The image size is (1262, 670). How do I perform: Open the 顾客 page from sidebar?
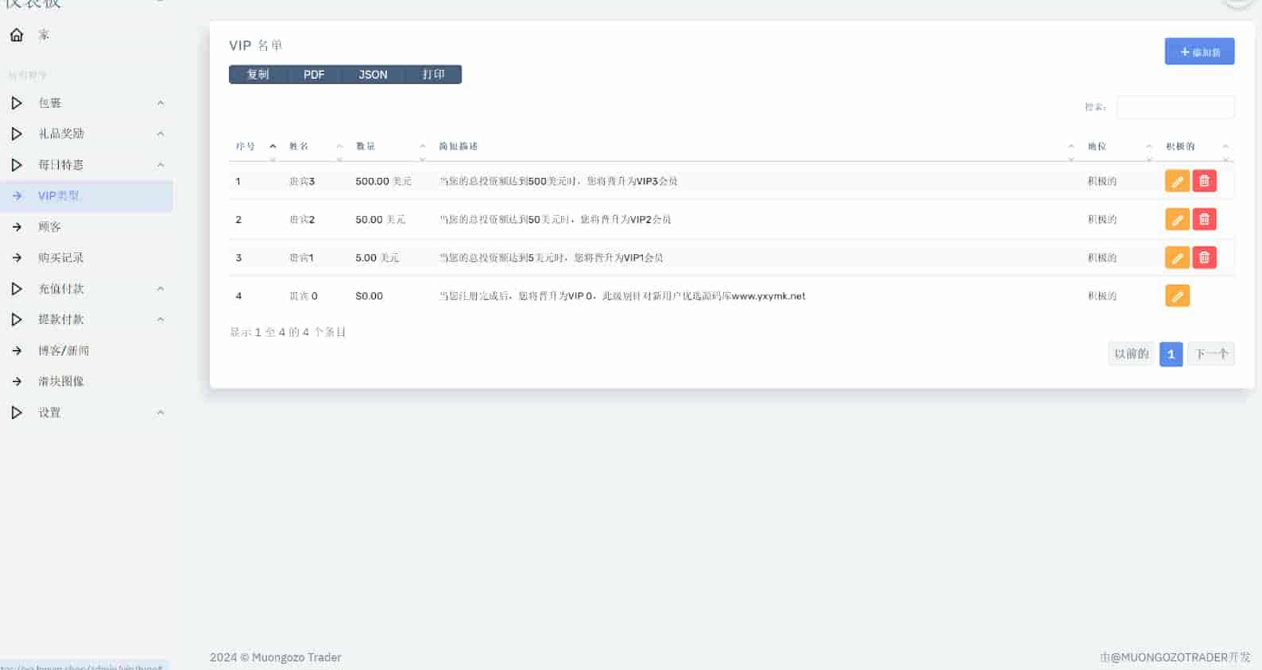pos(49,227)
